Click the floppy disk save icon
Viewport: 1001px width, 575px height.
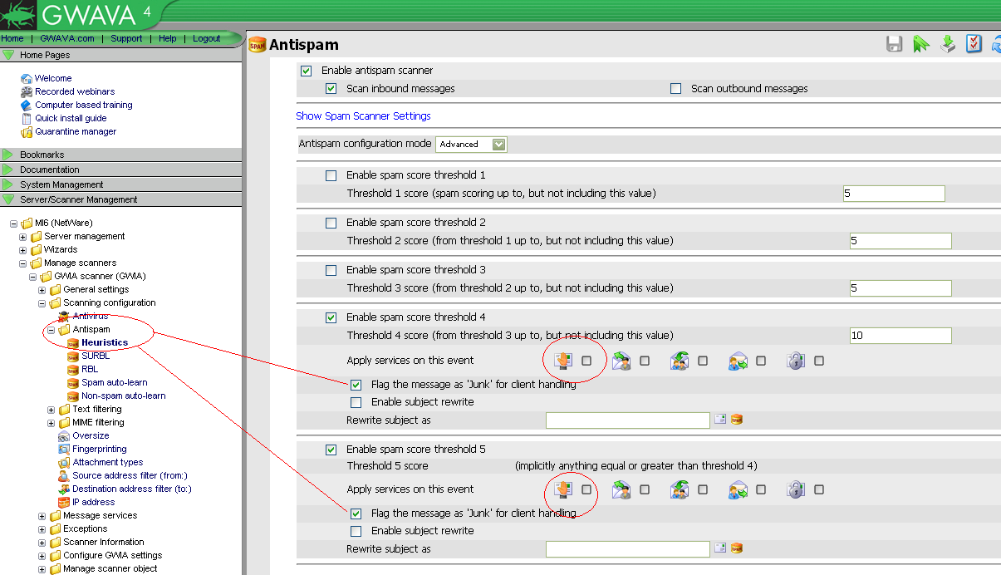tap(894, 44)
